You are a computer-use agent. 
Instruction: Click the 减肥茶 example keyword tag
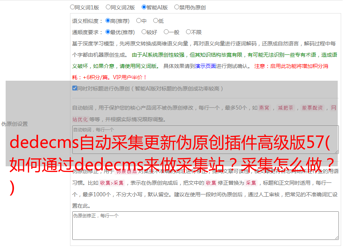coord(285,108)
